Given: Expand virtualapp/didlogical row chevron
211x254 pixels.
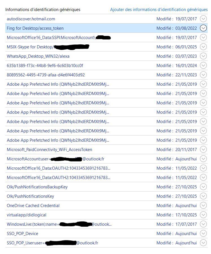Looking at the screenshot, I should [203, 215].
